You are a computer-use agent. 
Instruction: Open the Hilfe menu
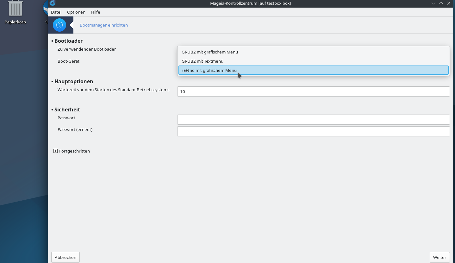point(96,12)
